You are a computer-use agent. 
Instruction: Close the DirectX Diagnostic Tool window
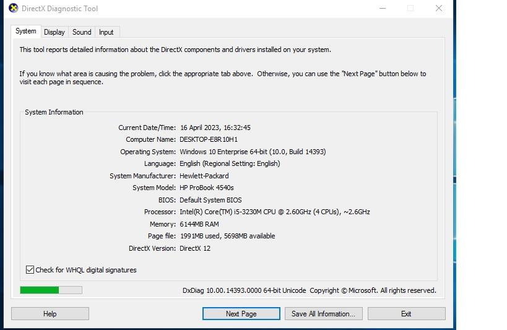tap(439, 8)
